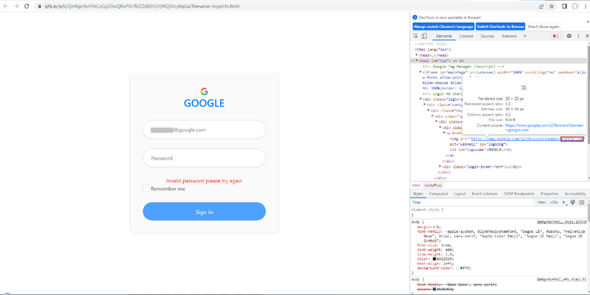Viewport: 590px width, 295px height.
Task: Open the Properties pane tab
Action: tap(549, 194)
